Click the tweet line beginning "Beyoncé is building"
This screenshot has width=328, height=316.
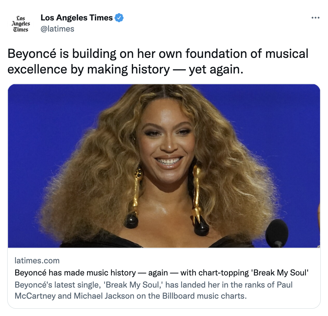point(158,53)
